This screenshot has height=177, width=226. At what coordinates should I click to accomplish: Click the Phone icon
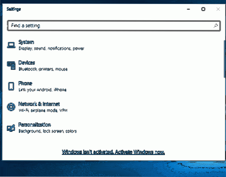pyautogui.click(x=11, y=86)
